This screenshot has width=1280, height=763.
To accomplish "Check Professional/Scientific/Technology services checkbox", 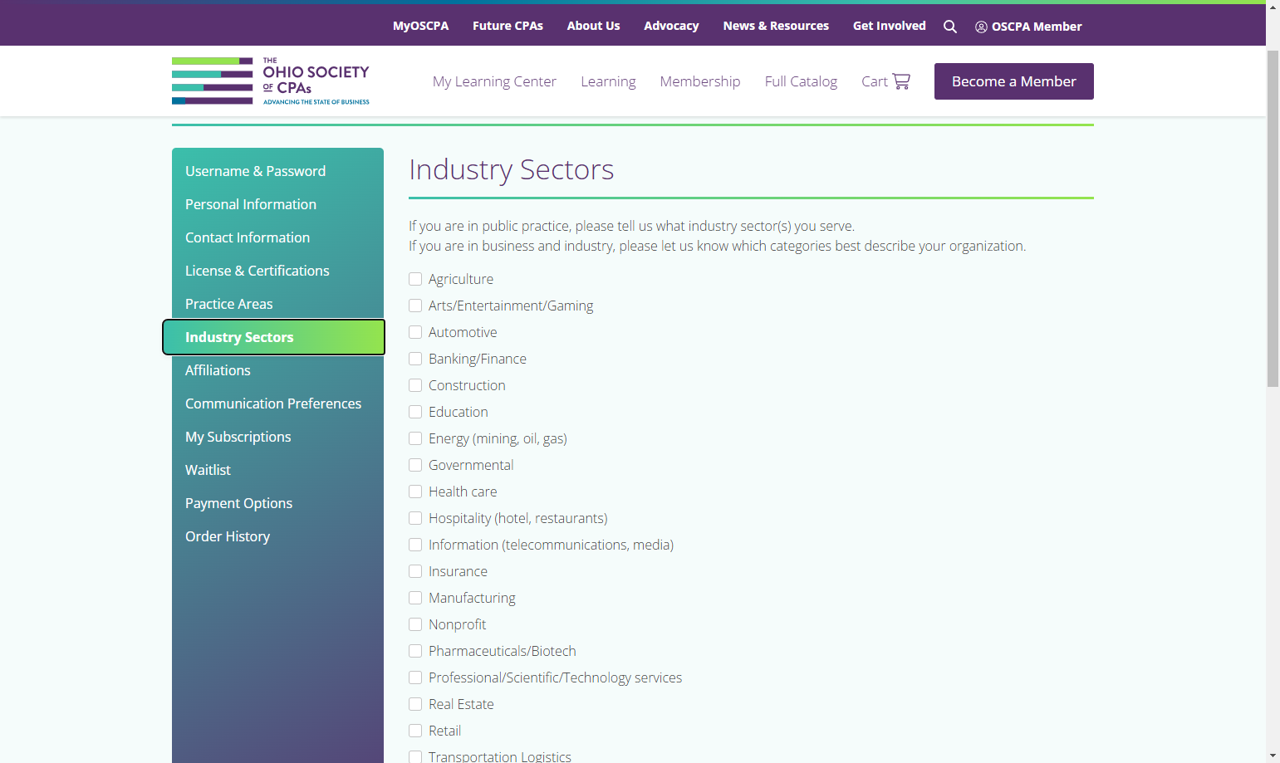I will [415, 677].
